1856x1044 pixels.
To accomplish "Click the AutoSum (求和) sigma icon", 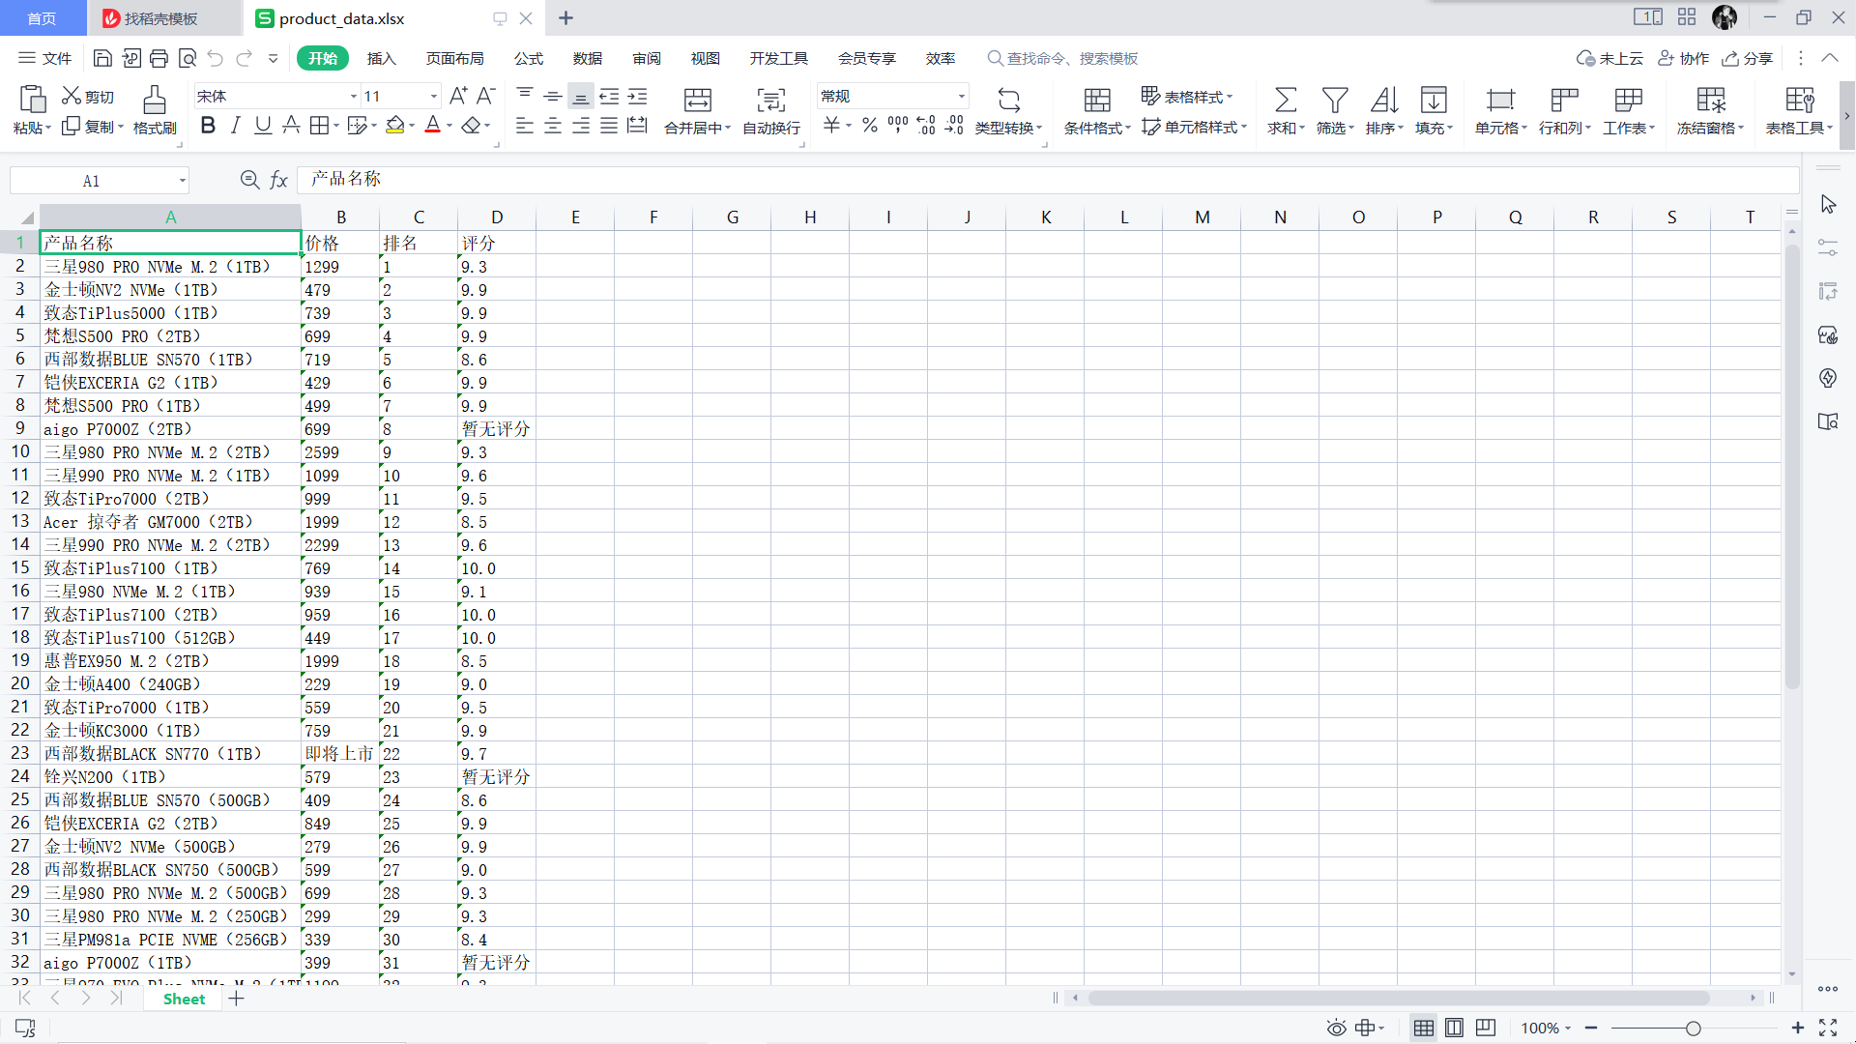I will (x=1285, y=100).
